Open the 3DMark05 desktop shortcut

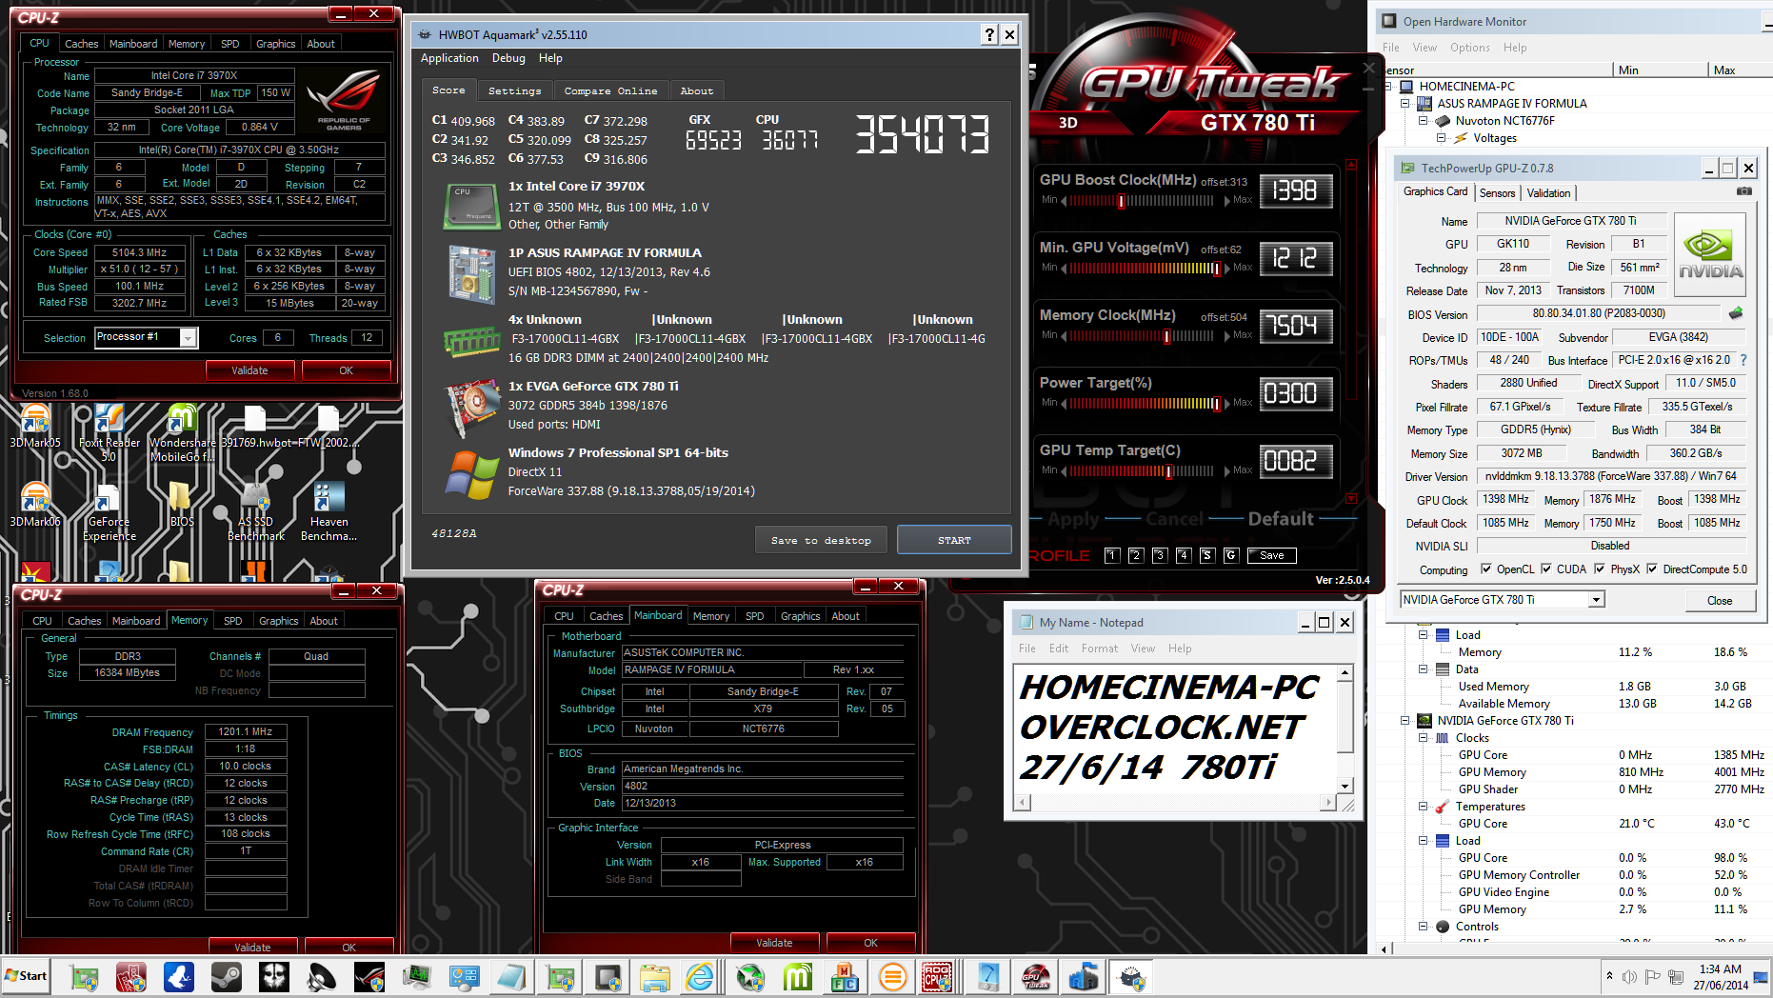(35, 425)
